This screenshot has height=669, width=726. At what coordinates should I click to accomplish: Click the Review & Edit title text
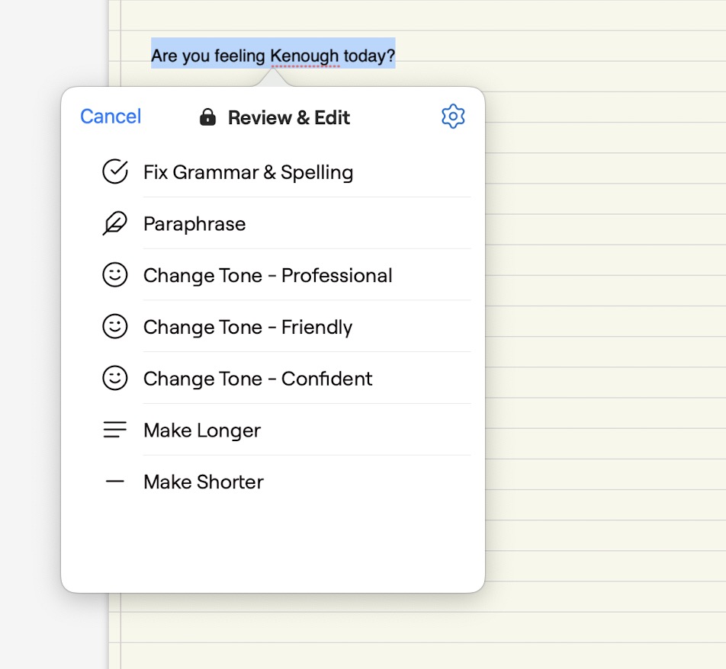[289, 118]
